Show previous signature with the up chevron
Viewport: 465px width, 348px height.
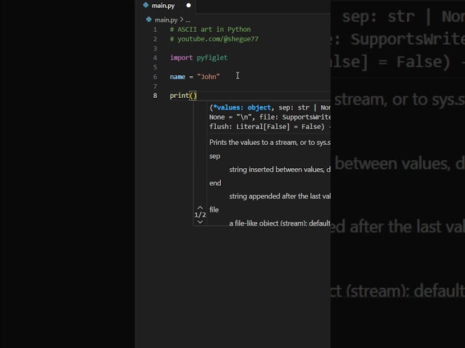[201, 208]
